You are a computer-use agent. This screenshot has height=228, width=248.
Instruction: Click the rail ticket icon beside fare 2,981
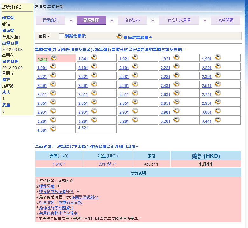pyautogui.click(x=176, y=111)
